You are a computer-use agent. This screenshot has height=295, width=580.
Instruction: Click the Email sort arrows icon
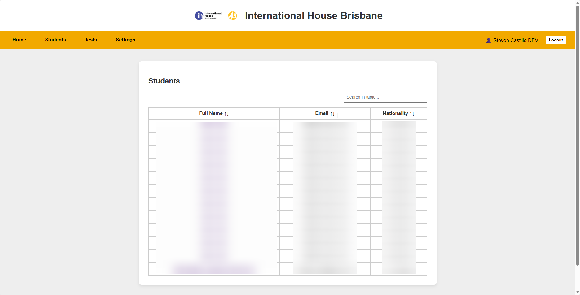pyautogui.click(x=332, y=114)
